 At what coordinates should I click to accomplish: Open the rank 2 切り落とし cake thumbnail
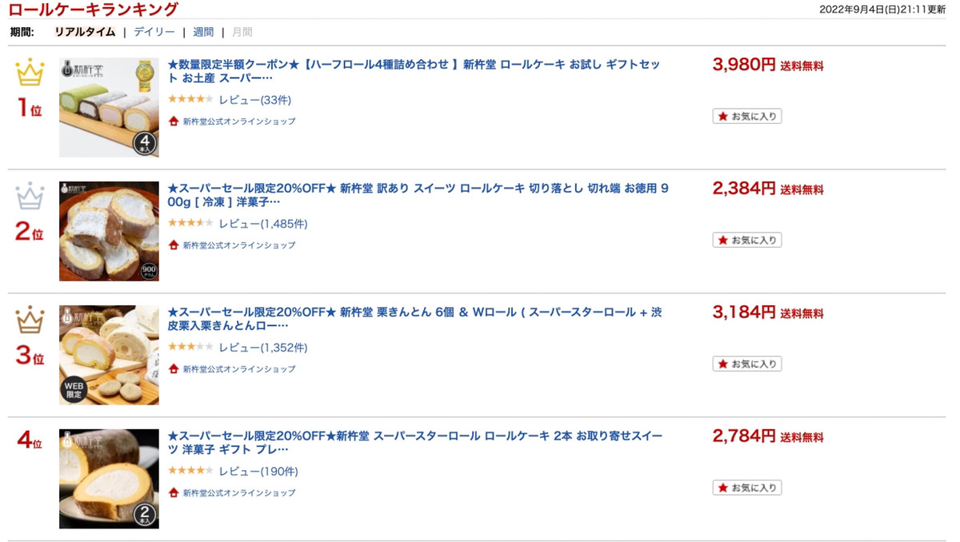point(109,231)
